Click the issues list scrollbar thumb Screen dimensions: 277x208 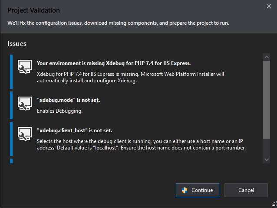pos(267,100)
